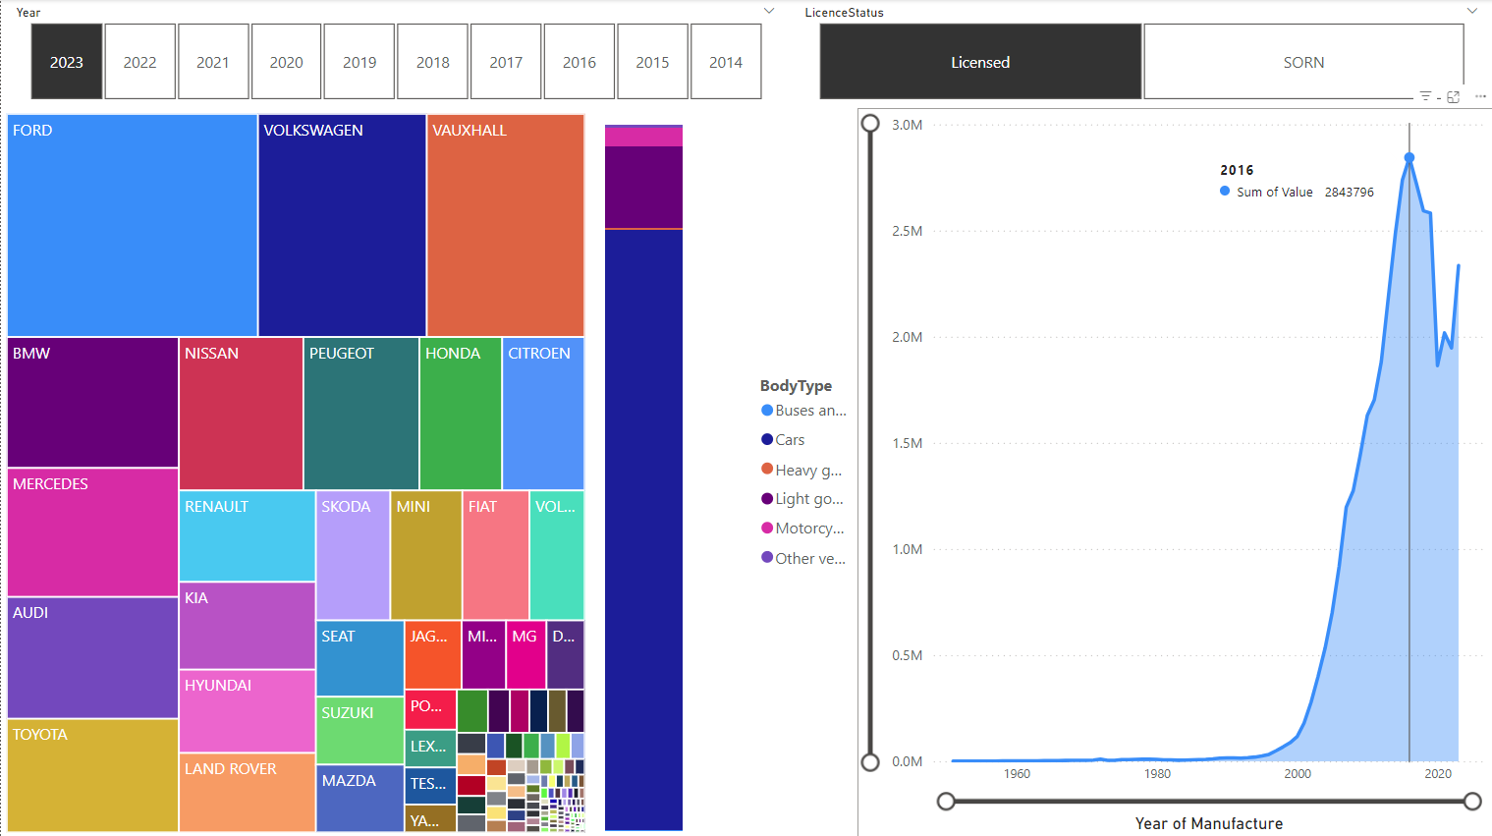Select the LAND ROVER treemap tile
Viewport: 1492px width, 836px height.
pyautogui.click(x=248, y=793)
